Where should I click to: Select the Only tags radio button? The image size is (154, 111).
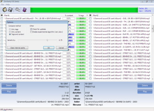10,29
